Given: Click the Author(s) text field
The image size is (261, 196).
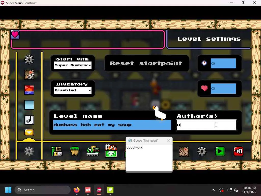Looking at the screenshot, I should (x=206, y=125).
